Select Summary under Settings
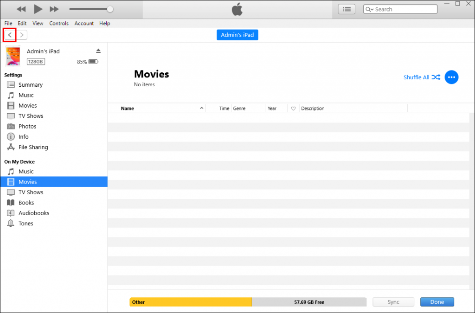 [x=54, y=85]
